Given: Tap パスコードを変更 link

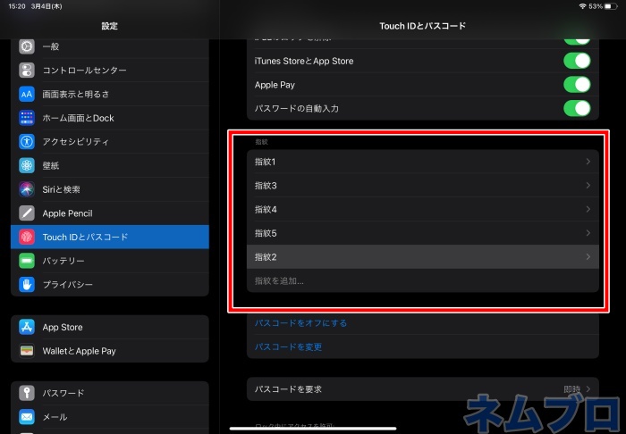Looking at the screenshot, I should point(288,346).
